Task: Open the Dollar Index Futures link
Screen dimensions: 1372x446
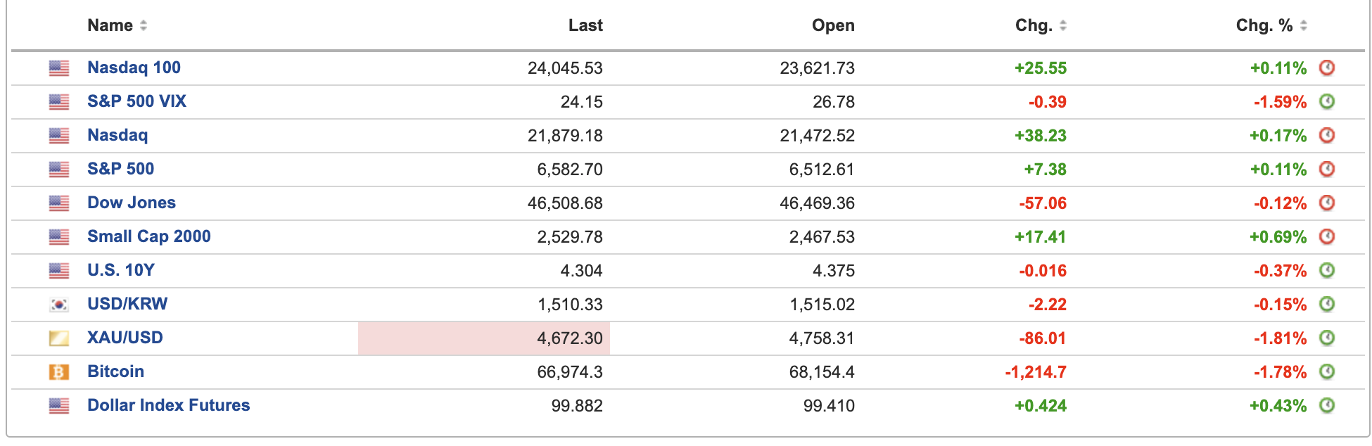Action: pos(168,406)
